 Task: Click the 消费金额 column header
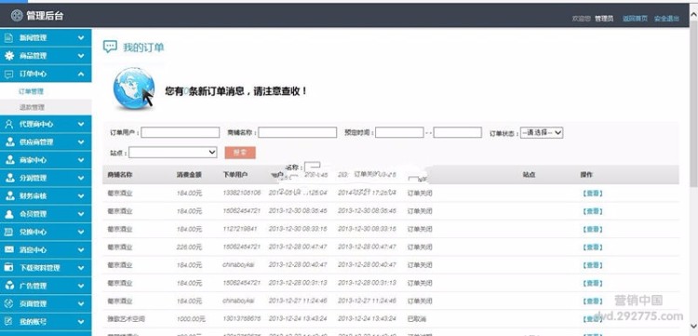pos(189,175)
